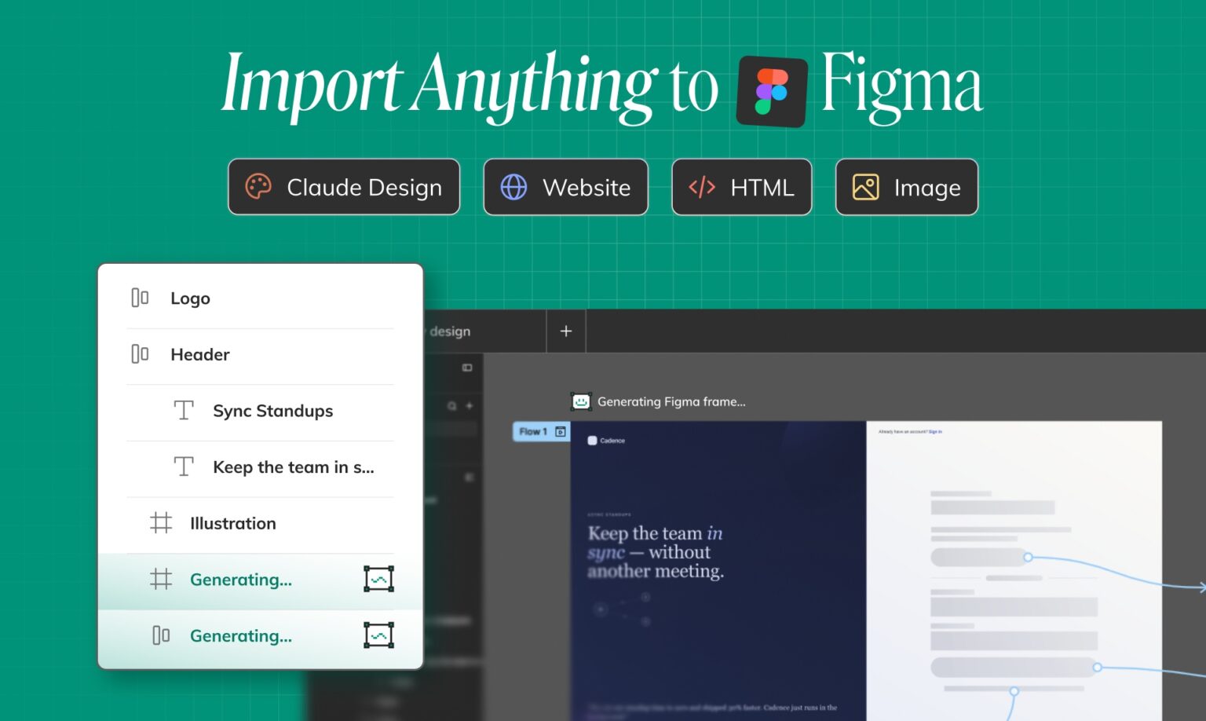The image size is (1206, 721).
Task: Pick the HTML import option
Action: pos(742,187)
